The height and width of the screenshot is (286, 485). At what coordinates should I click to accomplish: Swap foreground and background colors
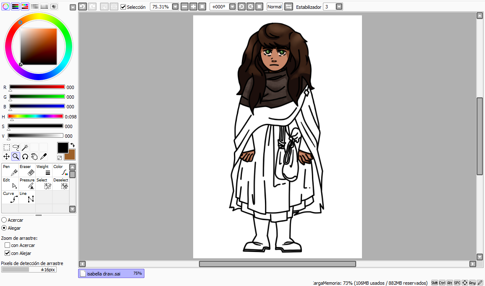72,145
